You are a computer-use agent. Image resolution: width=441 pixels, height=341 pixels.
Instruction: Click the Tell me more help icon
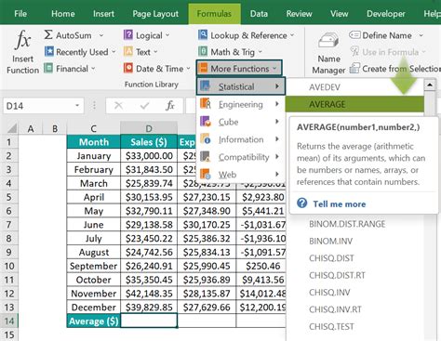301,203
